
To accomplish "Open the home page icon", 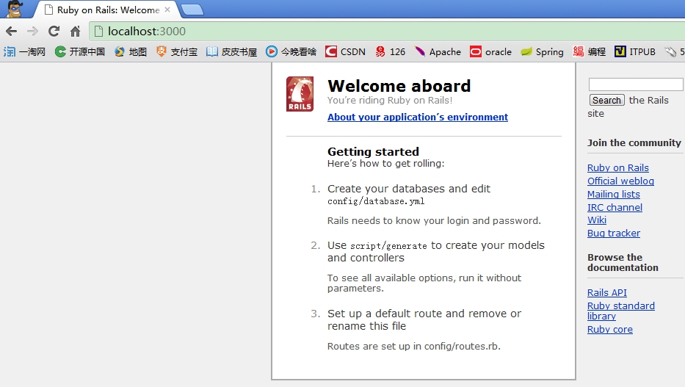I will click(75, 32).
